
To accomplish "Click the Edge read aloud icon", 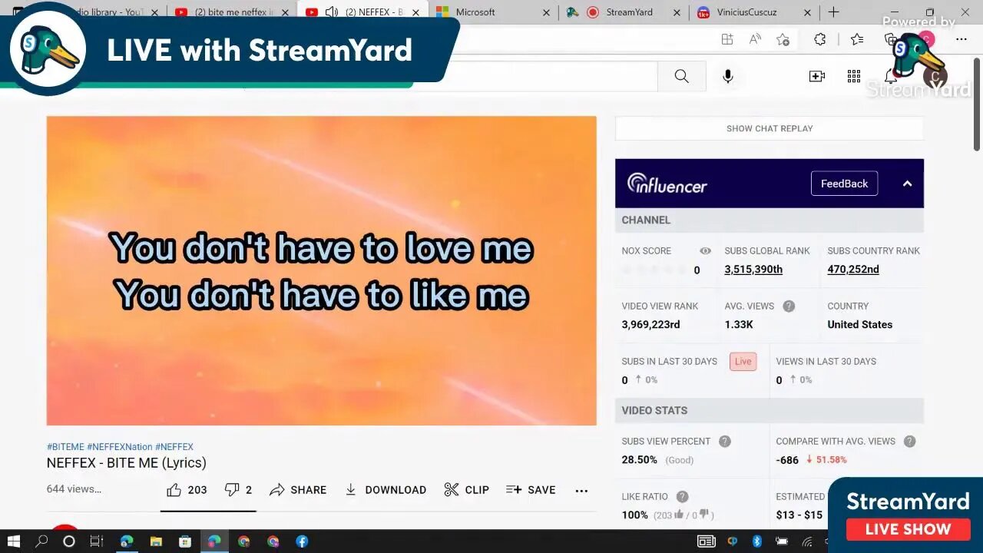I will (755, 39).
